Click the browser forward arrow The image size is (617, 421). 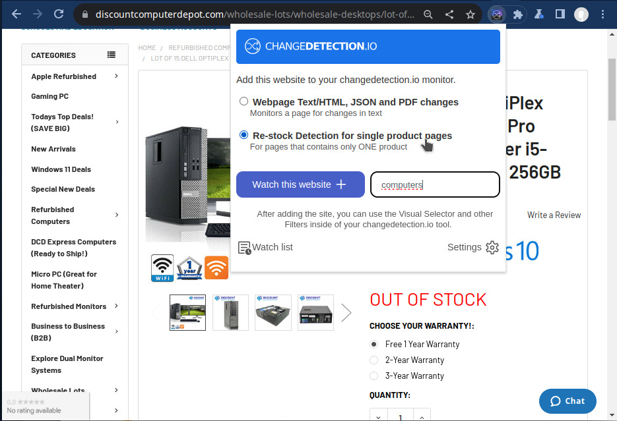coord(38,14)
